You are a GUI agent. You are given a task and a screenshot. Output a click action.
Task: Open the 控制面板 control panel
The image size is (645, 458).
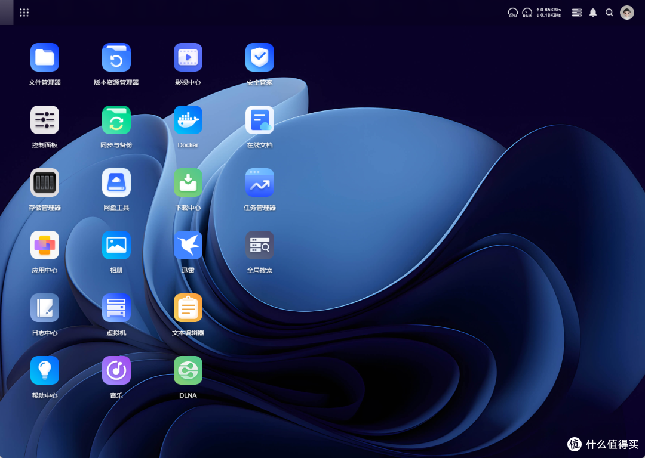44,120
